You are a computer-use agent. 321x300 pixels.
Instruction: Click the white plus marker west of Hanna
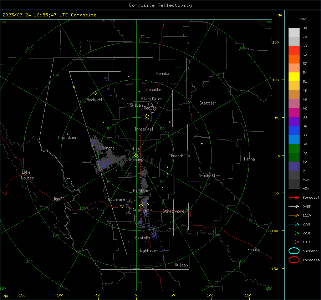pos(202,143)
